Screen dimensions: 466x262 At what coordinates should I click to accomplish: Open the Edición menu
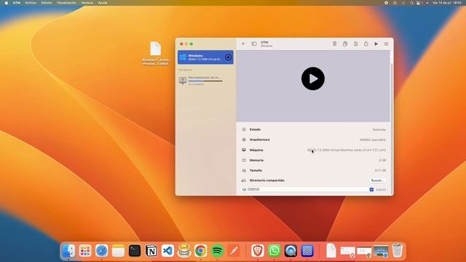pyautogui.click(x=47, y=3)
